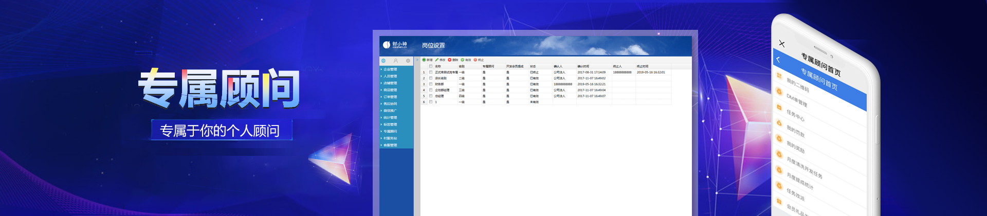987x216 pixels.
Task: Click the gear settings icon in sidebar
Action: [408, 61]
